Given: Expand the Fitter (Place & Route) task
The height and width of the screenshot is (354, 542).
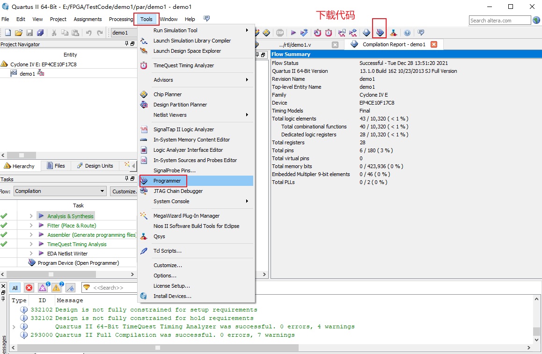Looking at the screenshot, I should (x=31, y=225).
